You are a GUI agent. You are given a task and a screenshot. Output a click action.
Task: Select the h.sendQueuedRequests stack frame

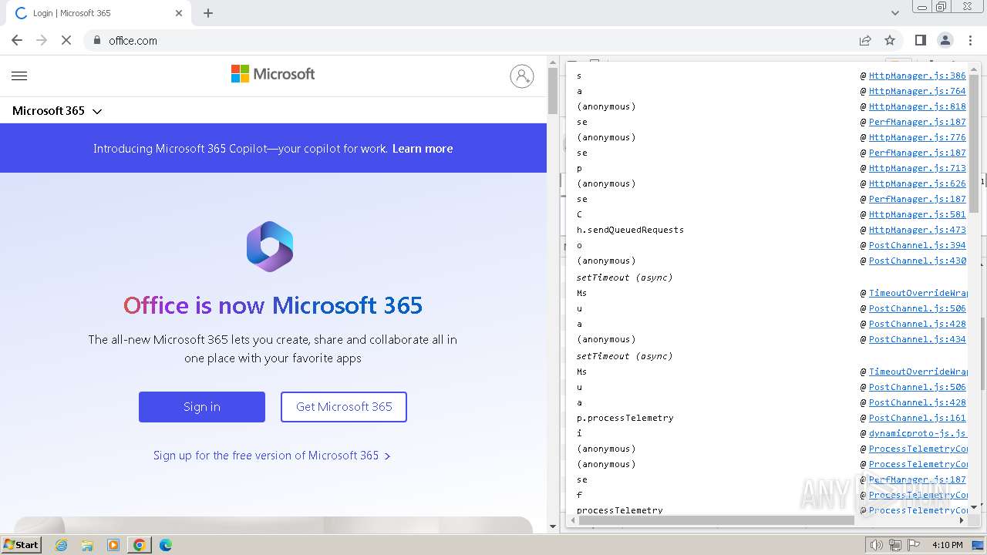click(630, 230)
